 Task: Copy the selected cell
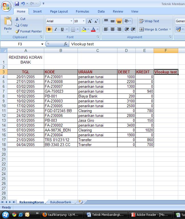click(x=21, y=25)
